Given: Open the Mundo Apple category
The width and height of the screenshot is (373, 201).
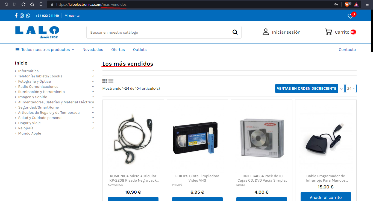Looking at the screenshot, I should pos(30,133).
